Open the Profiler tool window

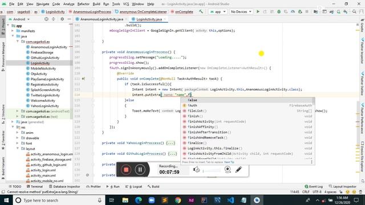[94, 187]
